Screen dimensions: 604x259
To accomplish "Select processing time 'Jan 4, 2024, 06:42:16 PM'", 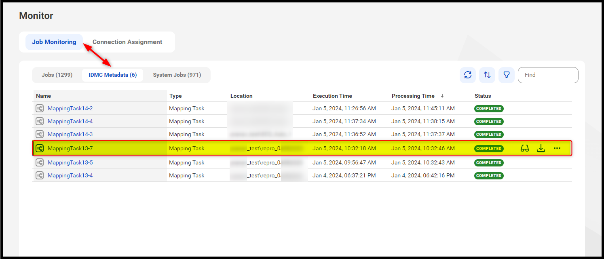I will pos(423,175).
